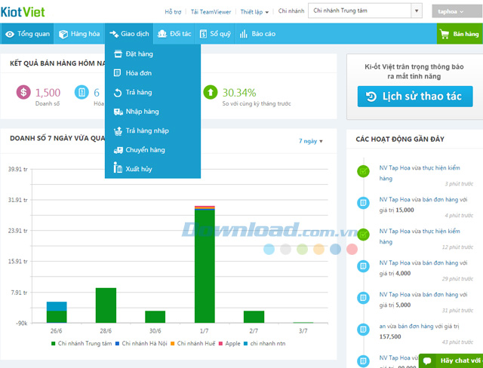Screen dimensions: 483x368
Task: Open the Chi nhánh Trung tâm branch dropdown
Action: [x=365, y=11]
